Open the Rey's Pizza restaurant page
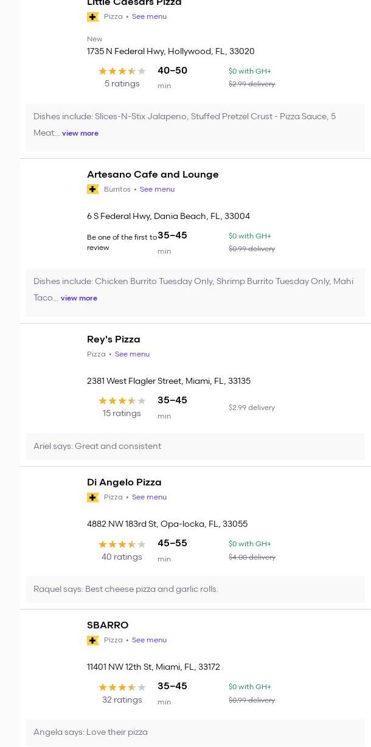 [x=113, y=339]
